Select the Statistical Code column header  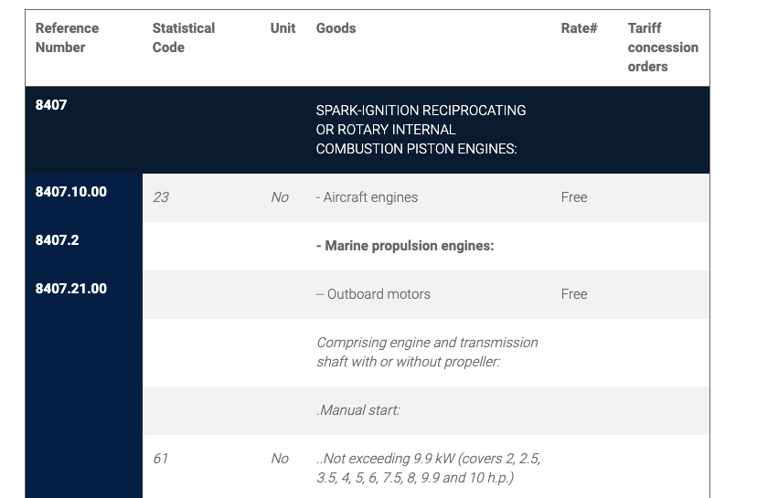(184, 37)
